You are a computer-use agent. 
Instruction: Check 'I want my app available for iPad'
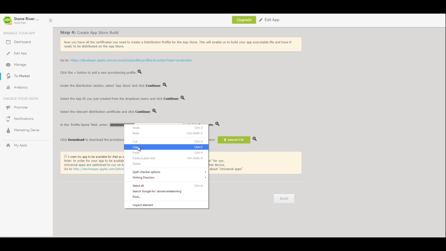tap(65, 156)
